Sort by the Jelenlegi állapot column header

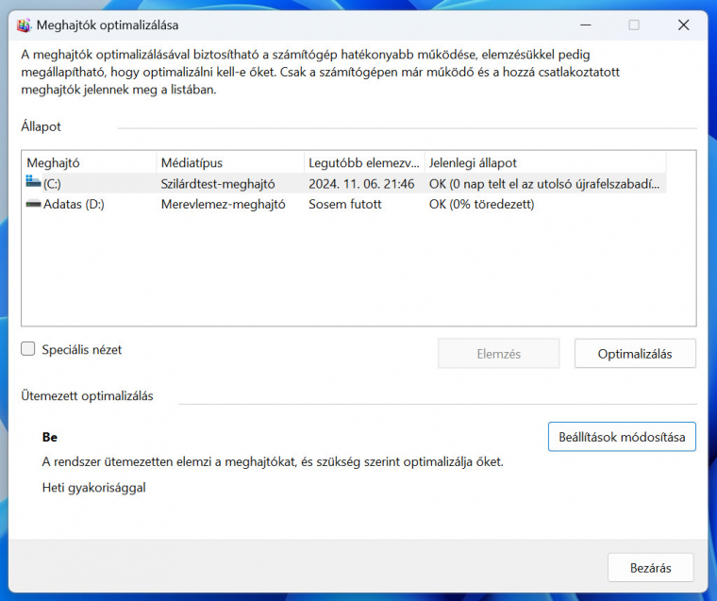[545, 163]
